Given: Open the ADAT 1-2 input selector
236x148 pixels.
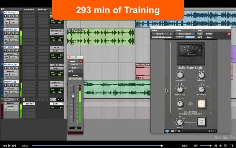Looking at the screenshot, I should coord(57,83).
